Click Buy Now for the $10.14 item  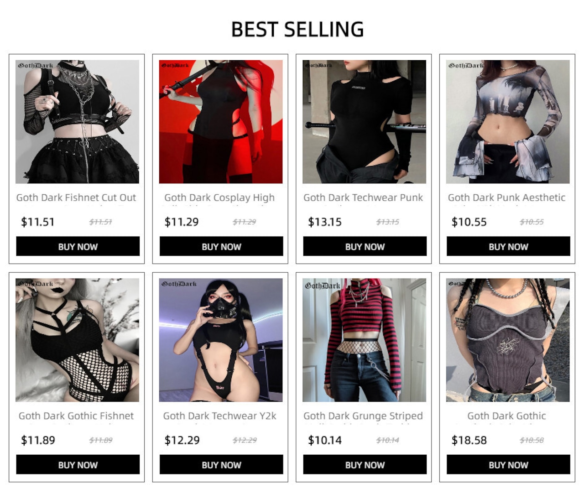pos(365,464)
